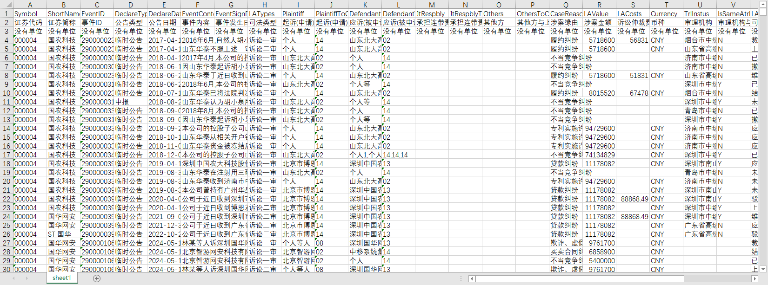Switch to the sheet1 tab
This screenshot has height=285, width=768.
pos(62,278)
